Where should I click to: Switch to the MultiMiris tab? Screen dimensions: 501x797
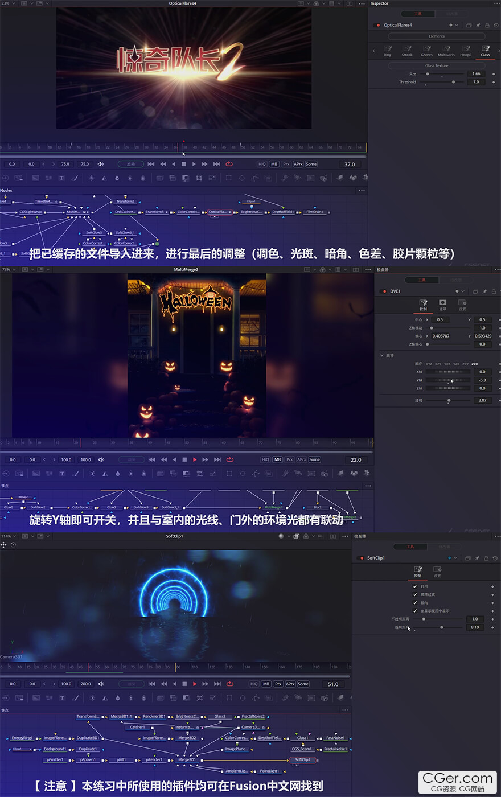coord(446,51)
